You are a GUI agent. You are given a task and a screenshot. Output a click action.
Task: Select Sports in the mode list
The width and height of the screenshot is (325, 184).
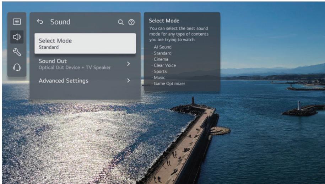click(x=160, y=71)
